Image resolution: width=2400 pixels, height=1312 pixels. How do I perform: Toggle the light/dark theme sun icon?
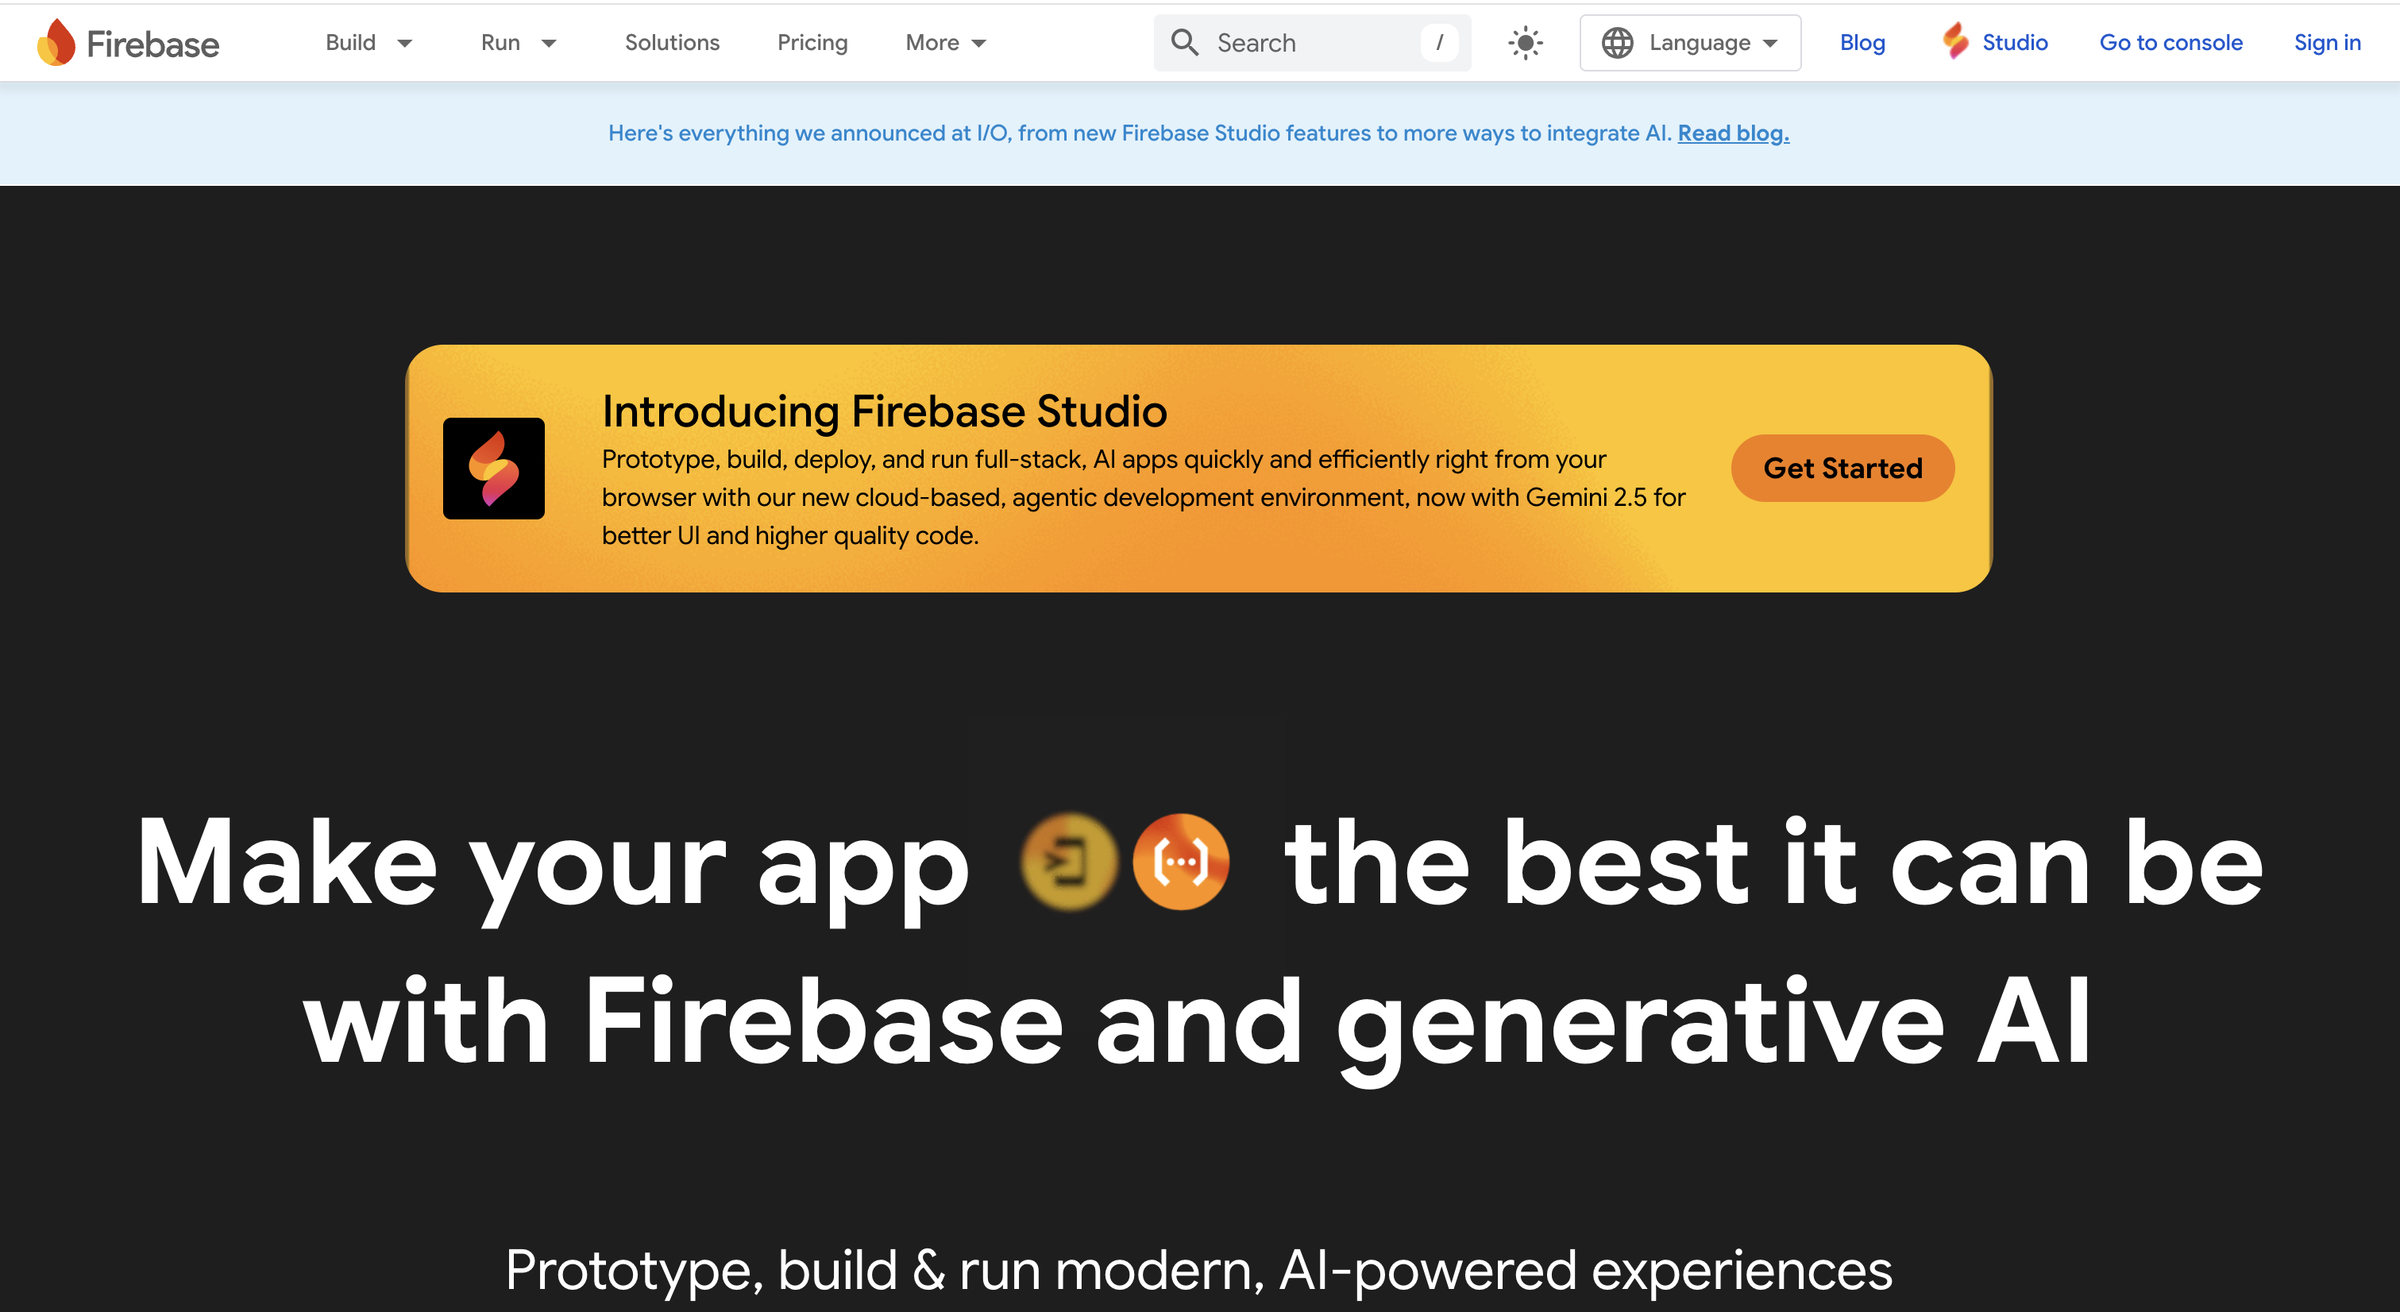(1525, 43)
